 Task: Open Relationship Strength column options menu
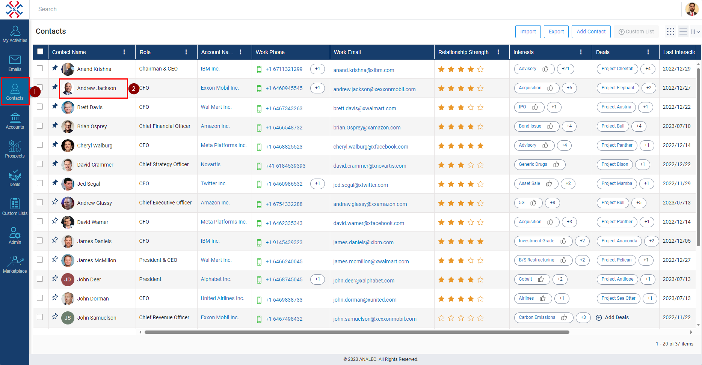pos(498,52)
